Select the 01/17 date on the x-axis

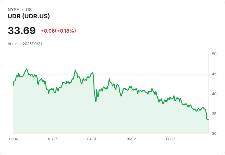(53, 139)
